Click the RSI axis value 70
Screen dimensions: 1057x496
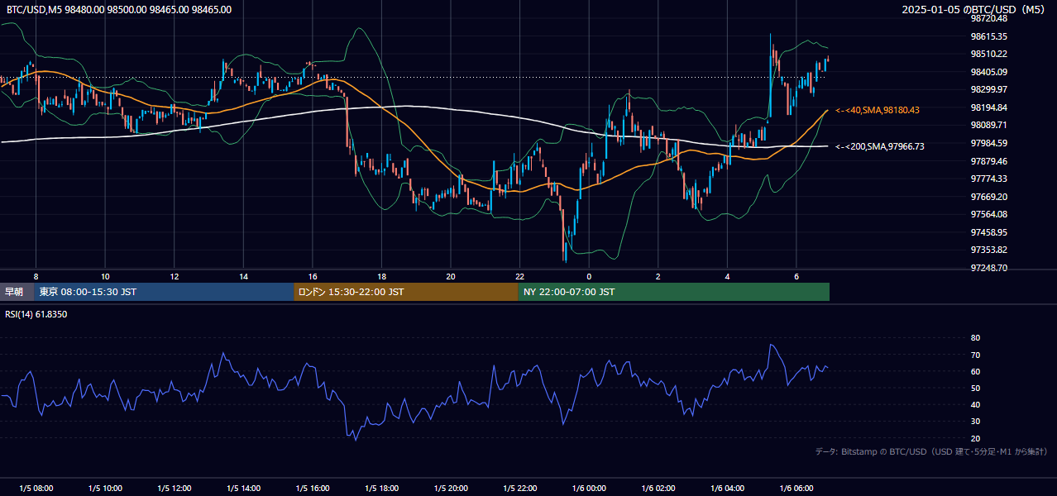[x=975, y=355]
